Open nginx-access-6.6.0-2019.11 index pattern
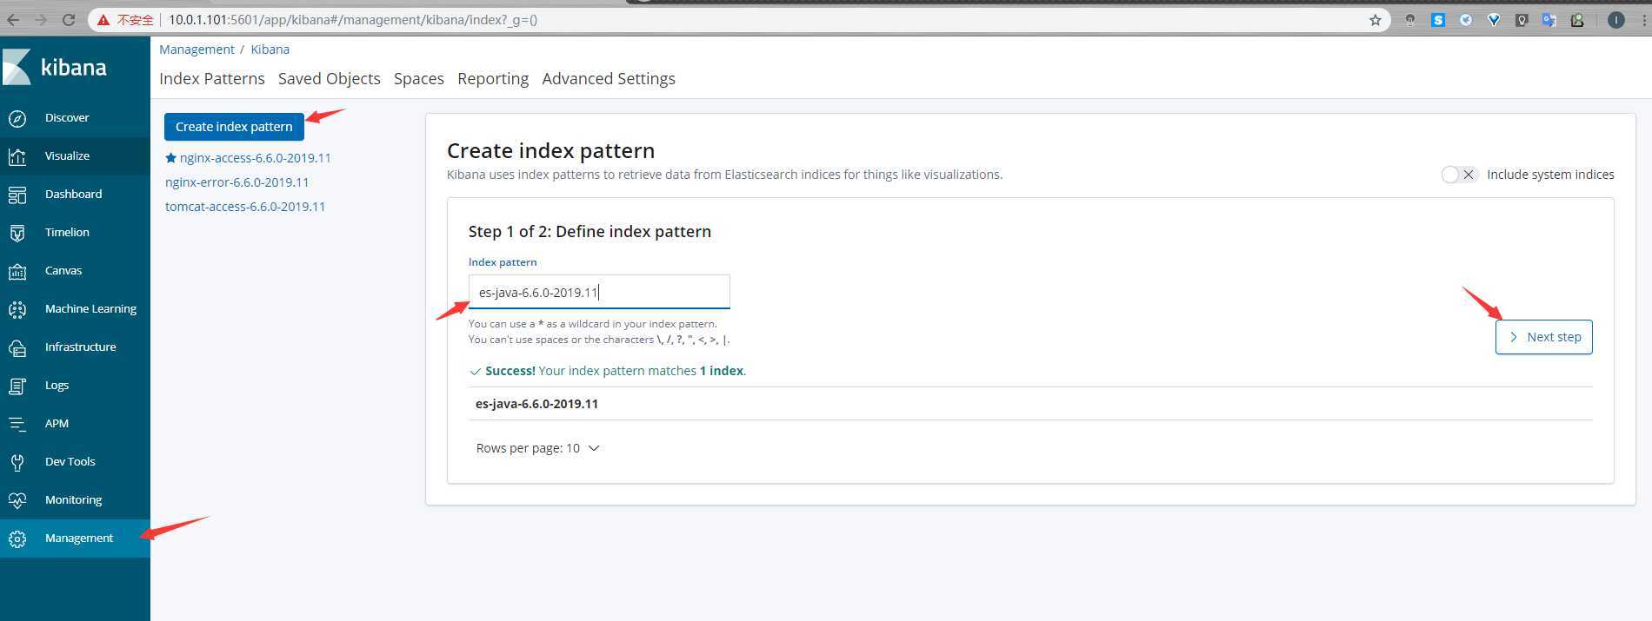This screenshot has height=621, width=1652. pyautogui.click(x=256, y=158)
